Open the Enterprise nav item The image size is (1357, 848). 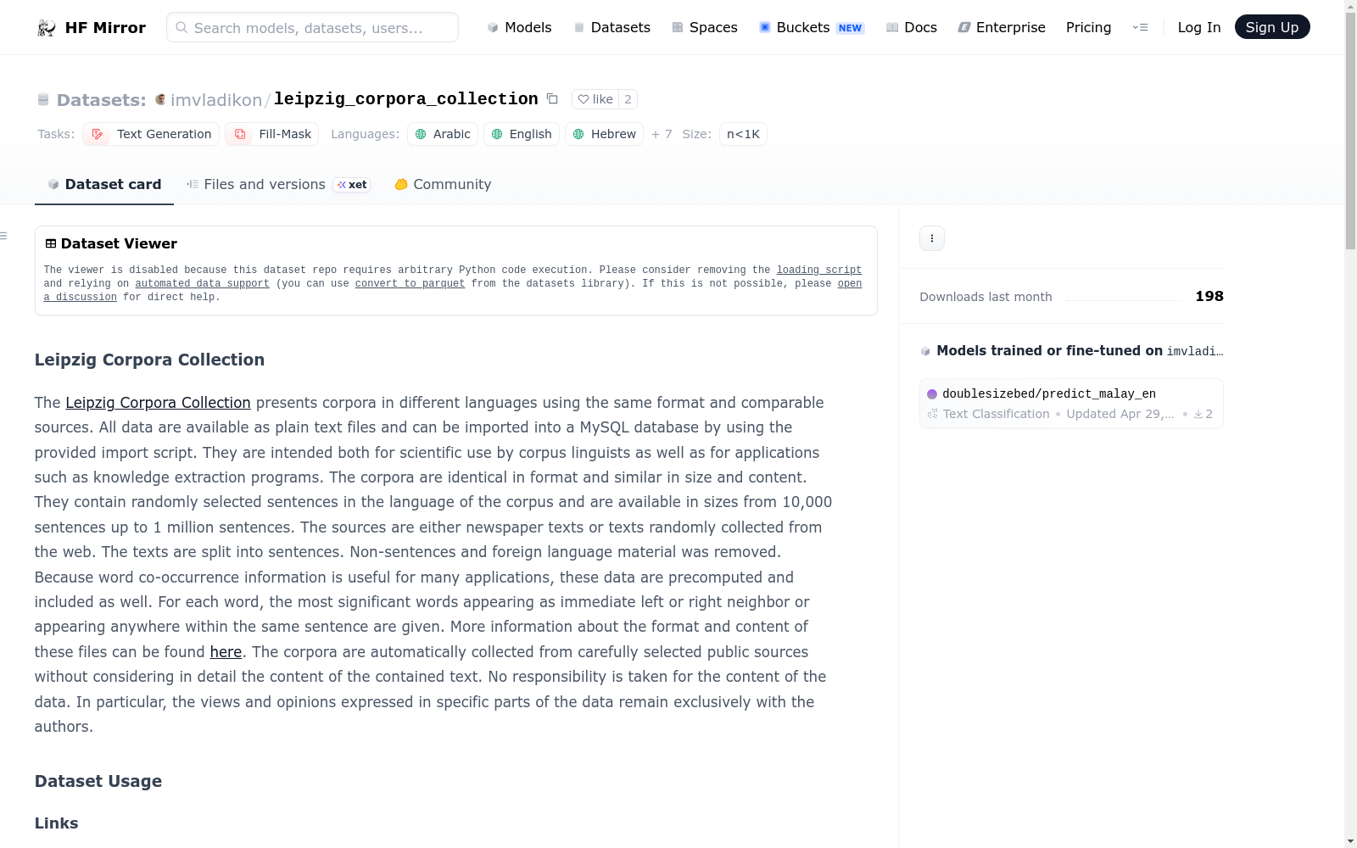(x=1002, y=28)
